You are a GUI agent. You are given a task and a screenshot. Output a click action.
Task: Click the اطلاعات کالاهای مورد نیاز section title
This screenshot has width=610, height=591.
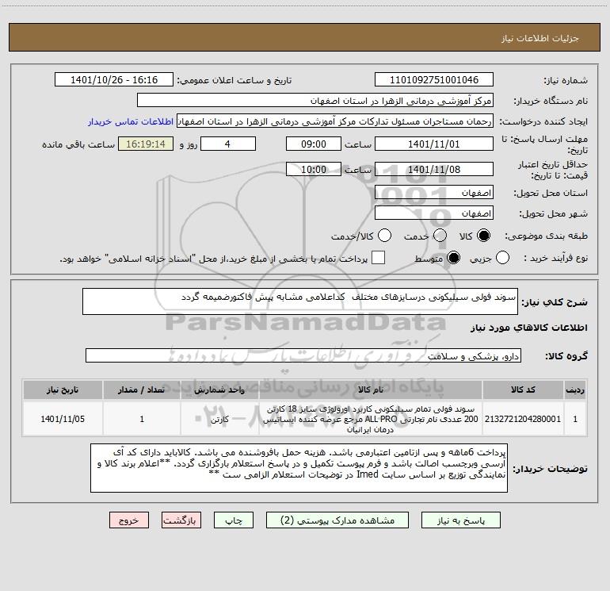point(529,328)
